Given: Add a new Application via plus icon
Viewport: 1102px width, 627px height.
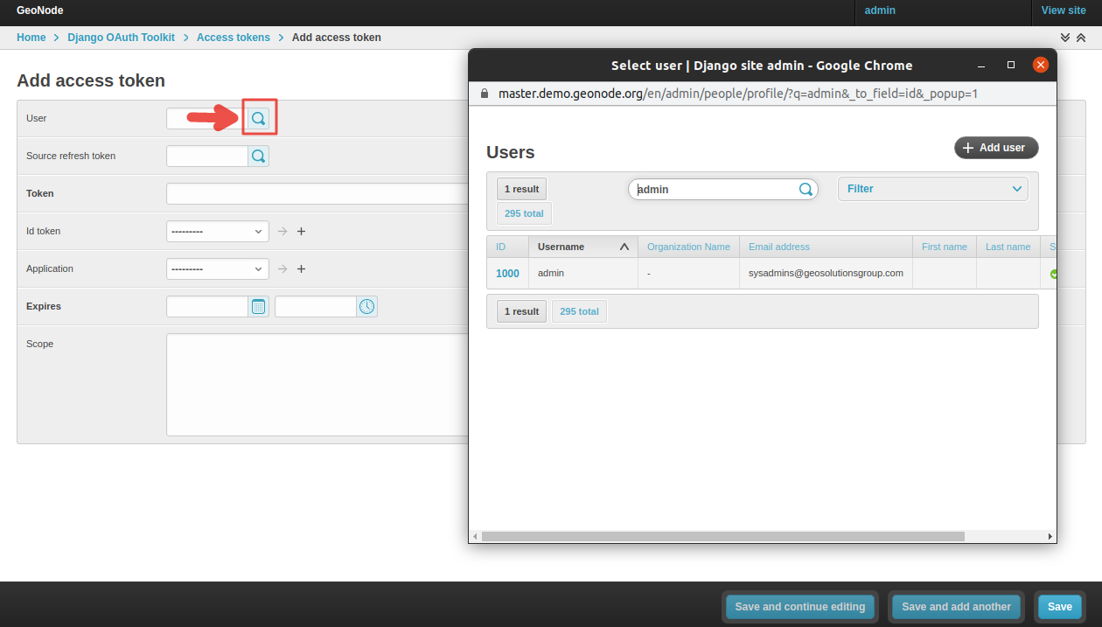Looking at the screenshot, I should coord(301,268).
